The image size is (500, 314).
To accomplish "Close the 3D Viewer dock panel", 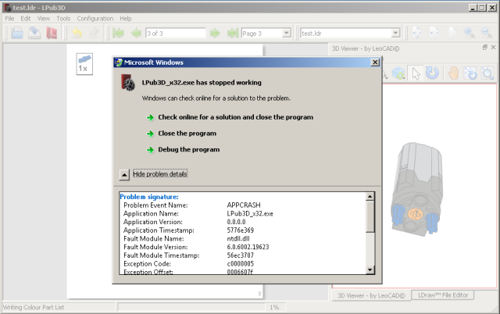I will pos(493,47).
